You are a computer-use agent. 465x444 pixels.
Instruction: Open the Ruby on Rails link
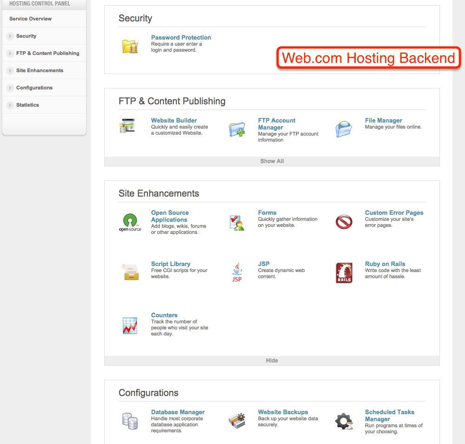[x=385, y=264]
